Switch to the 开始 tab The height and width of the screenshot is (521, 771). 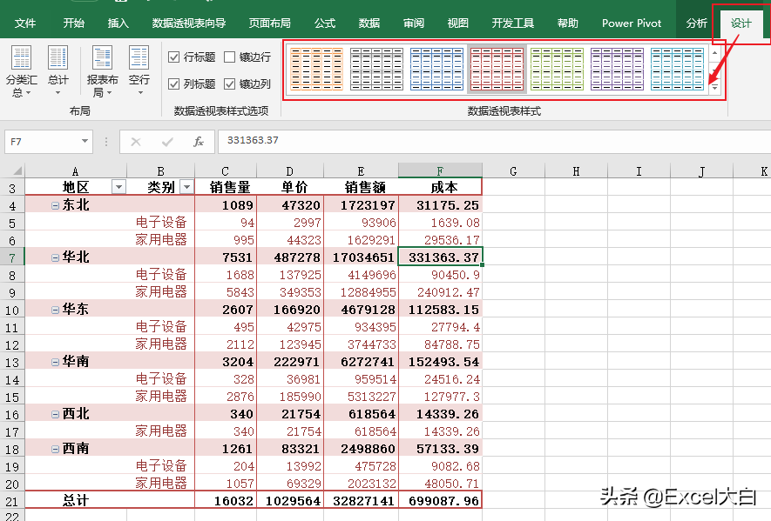74,23
